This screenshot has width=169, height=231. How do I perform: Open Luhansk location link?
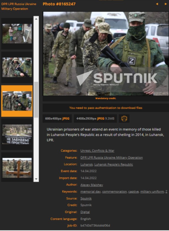pos(87,165)
